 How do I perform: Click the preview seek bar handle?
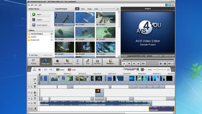122,59
